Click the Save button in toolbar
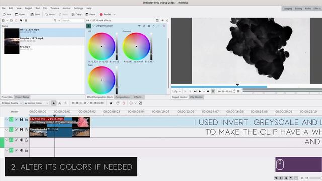Image resolution: width=322 pixels, height=181 pixels. point(35,15)
